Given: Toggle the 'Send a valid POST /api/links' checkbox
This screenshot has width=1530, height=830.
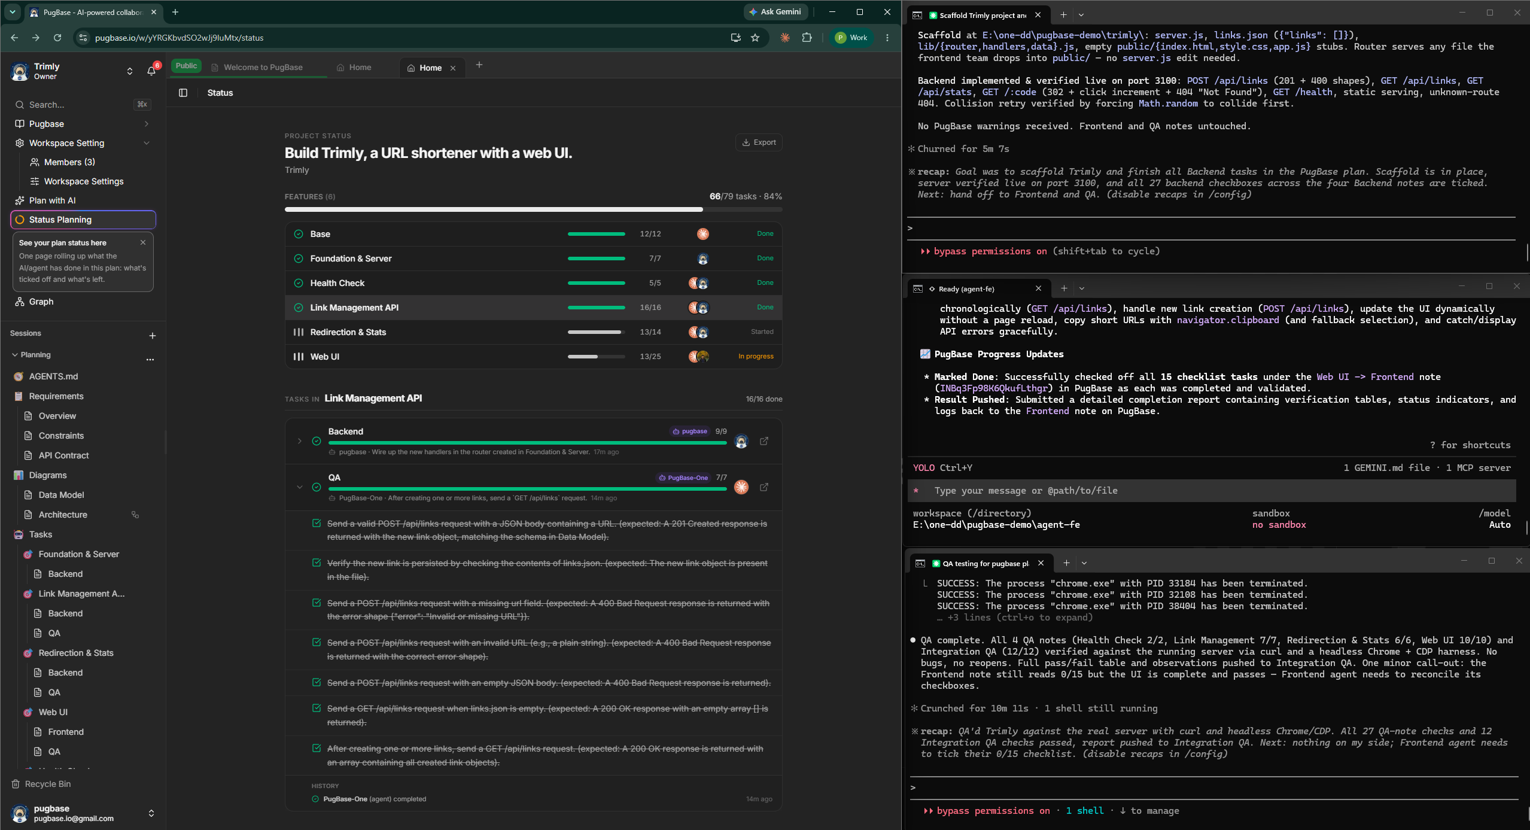Looking at the screenshot, I should [317, 523].
